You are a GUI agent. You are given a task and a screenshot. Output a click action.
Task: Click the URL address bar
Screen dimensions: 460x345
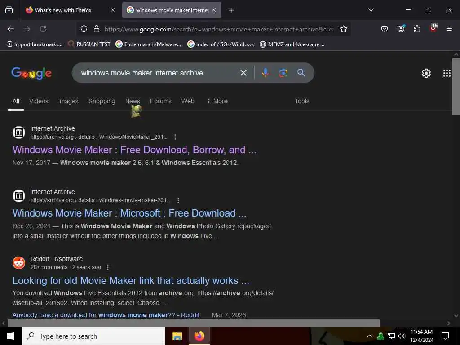pyautogui.click(x=219, y=29)
